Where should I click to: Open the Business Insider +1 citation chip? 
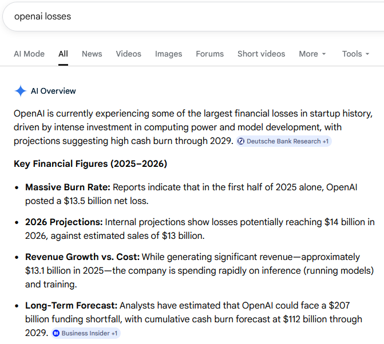pyautogui.click(x=86, y=333)
